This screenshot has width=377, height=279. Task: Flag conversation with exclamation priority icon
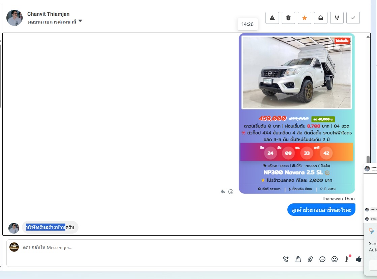pos(337,18)
